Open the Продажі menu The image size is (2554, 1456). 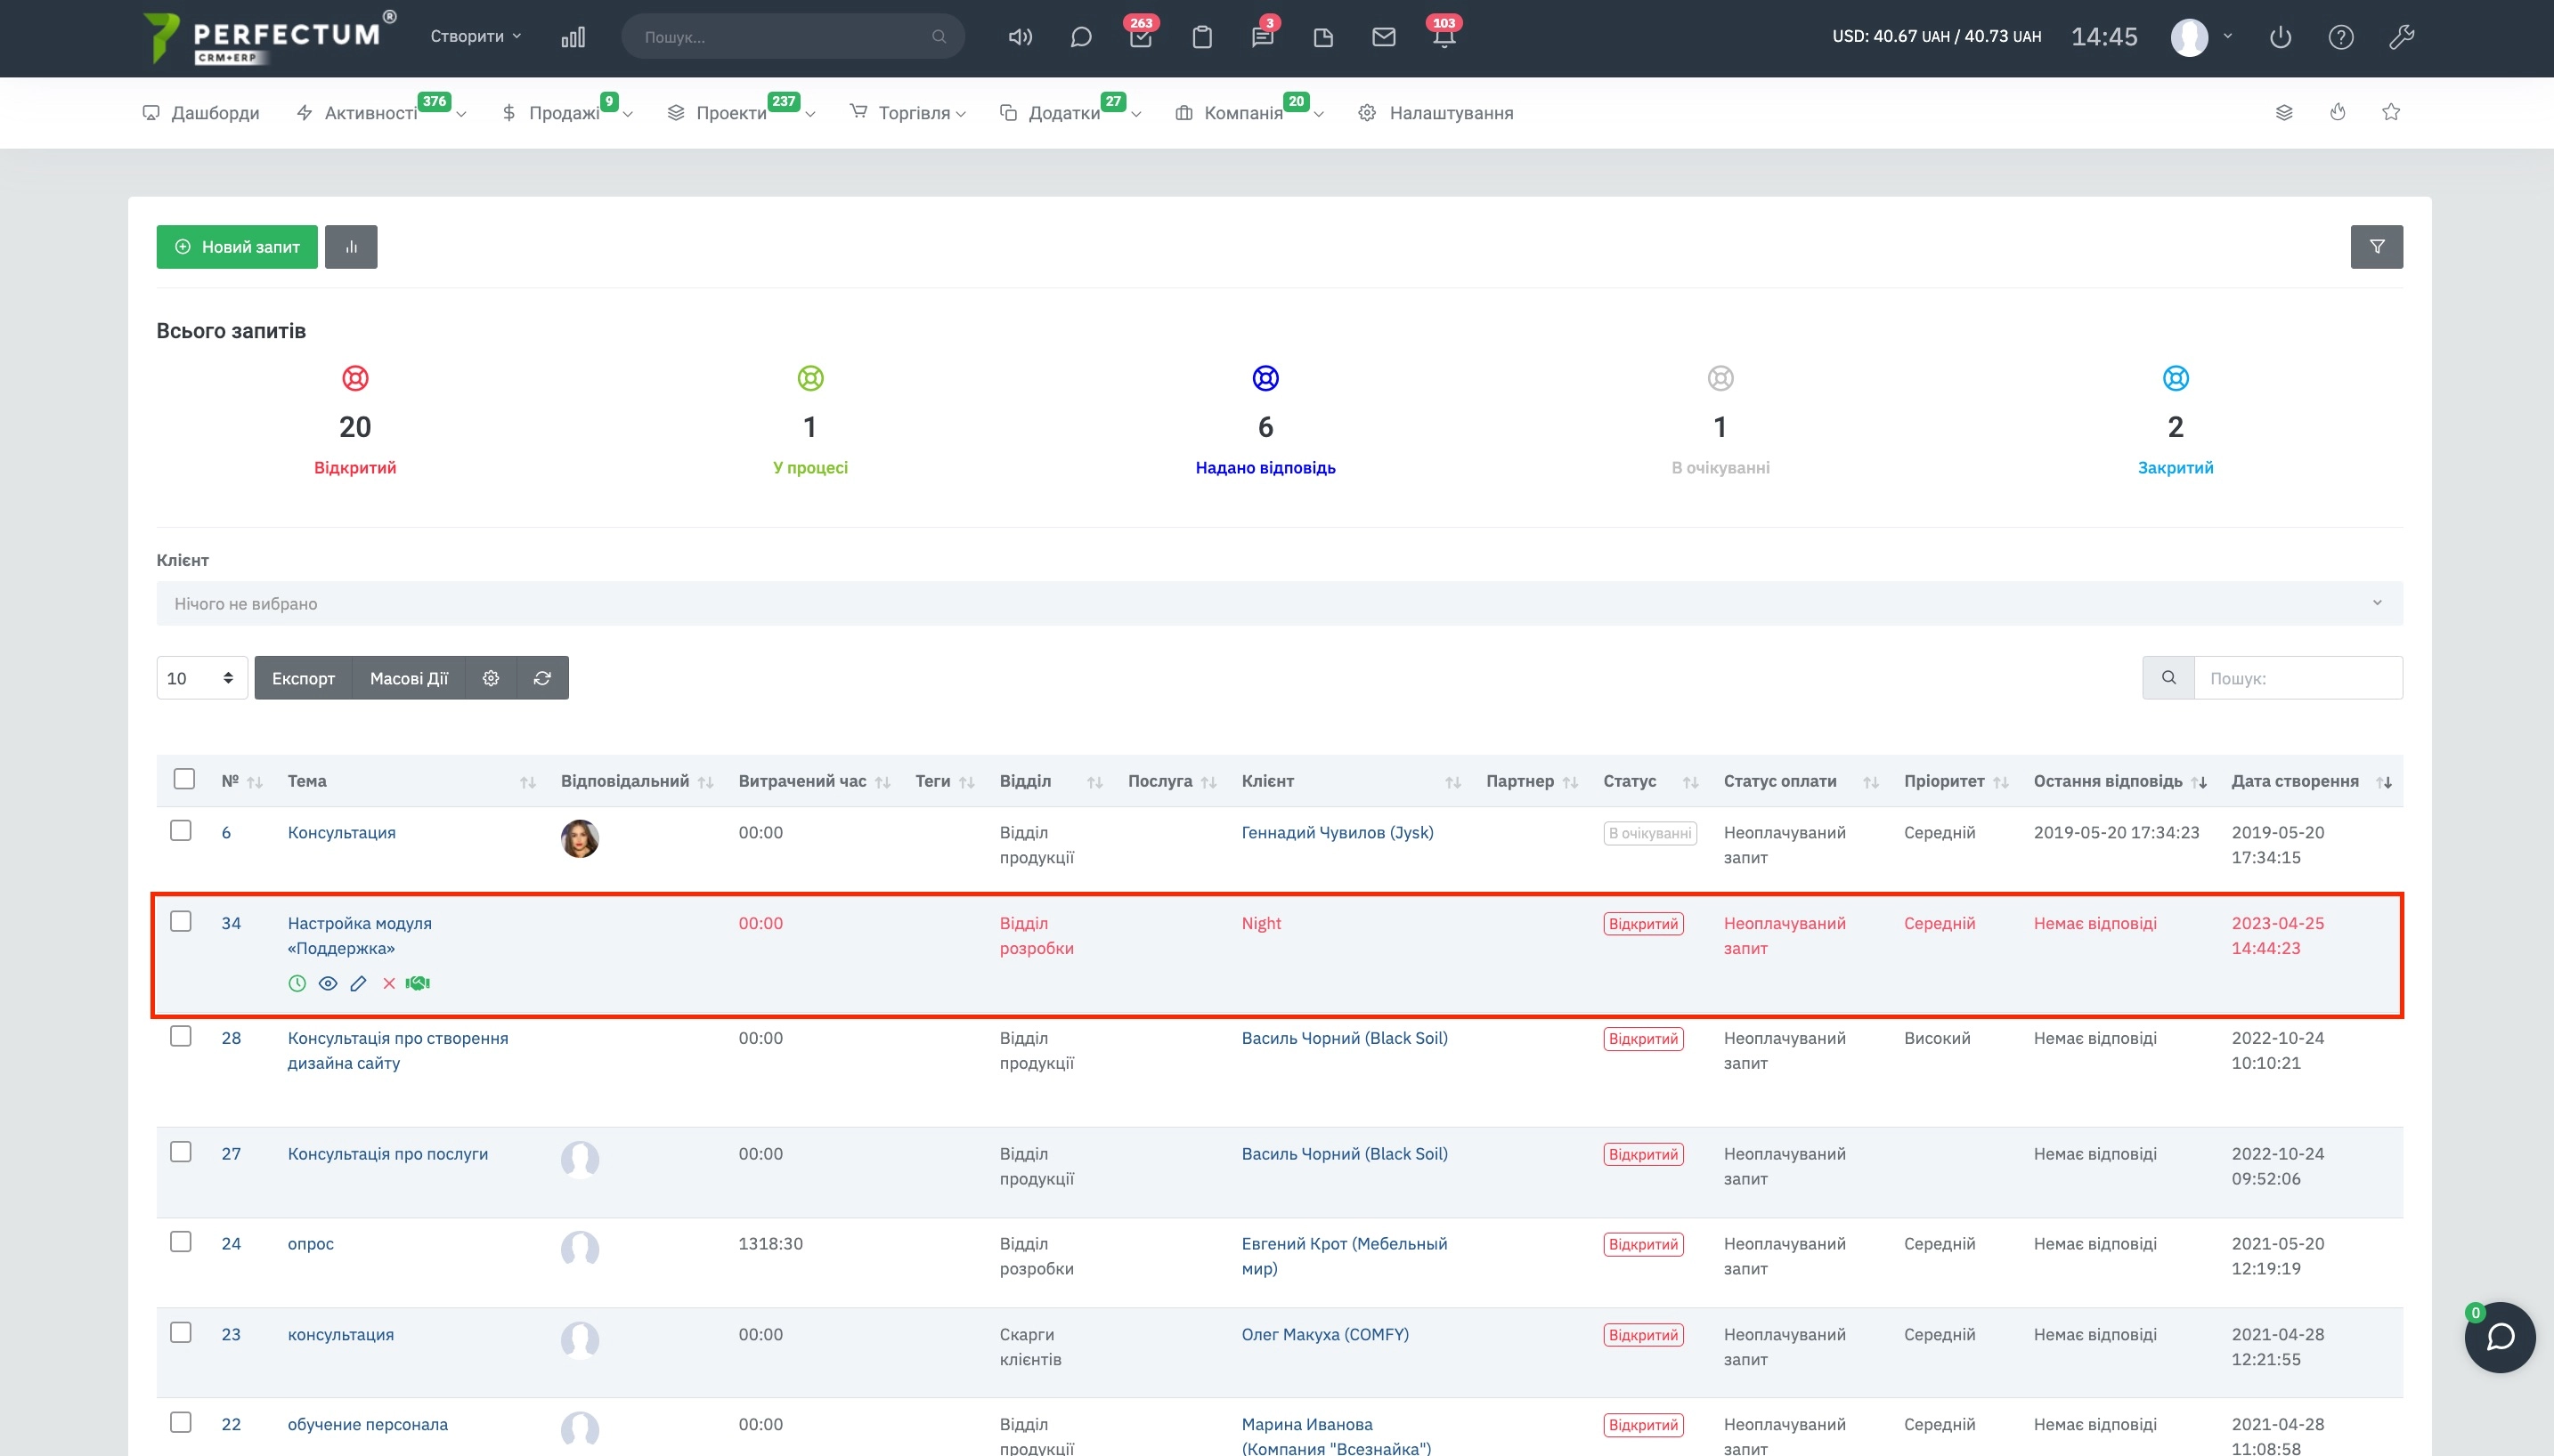[567, 113]
